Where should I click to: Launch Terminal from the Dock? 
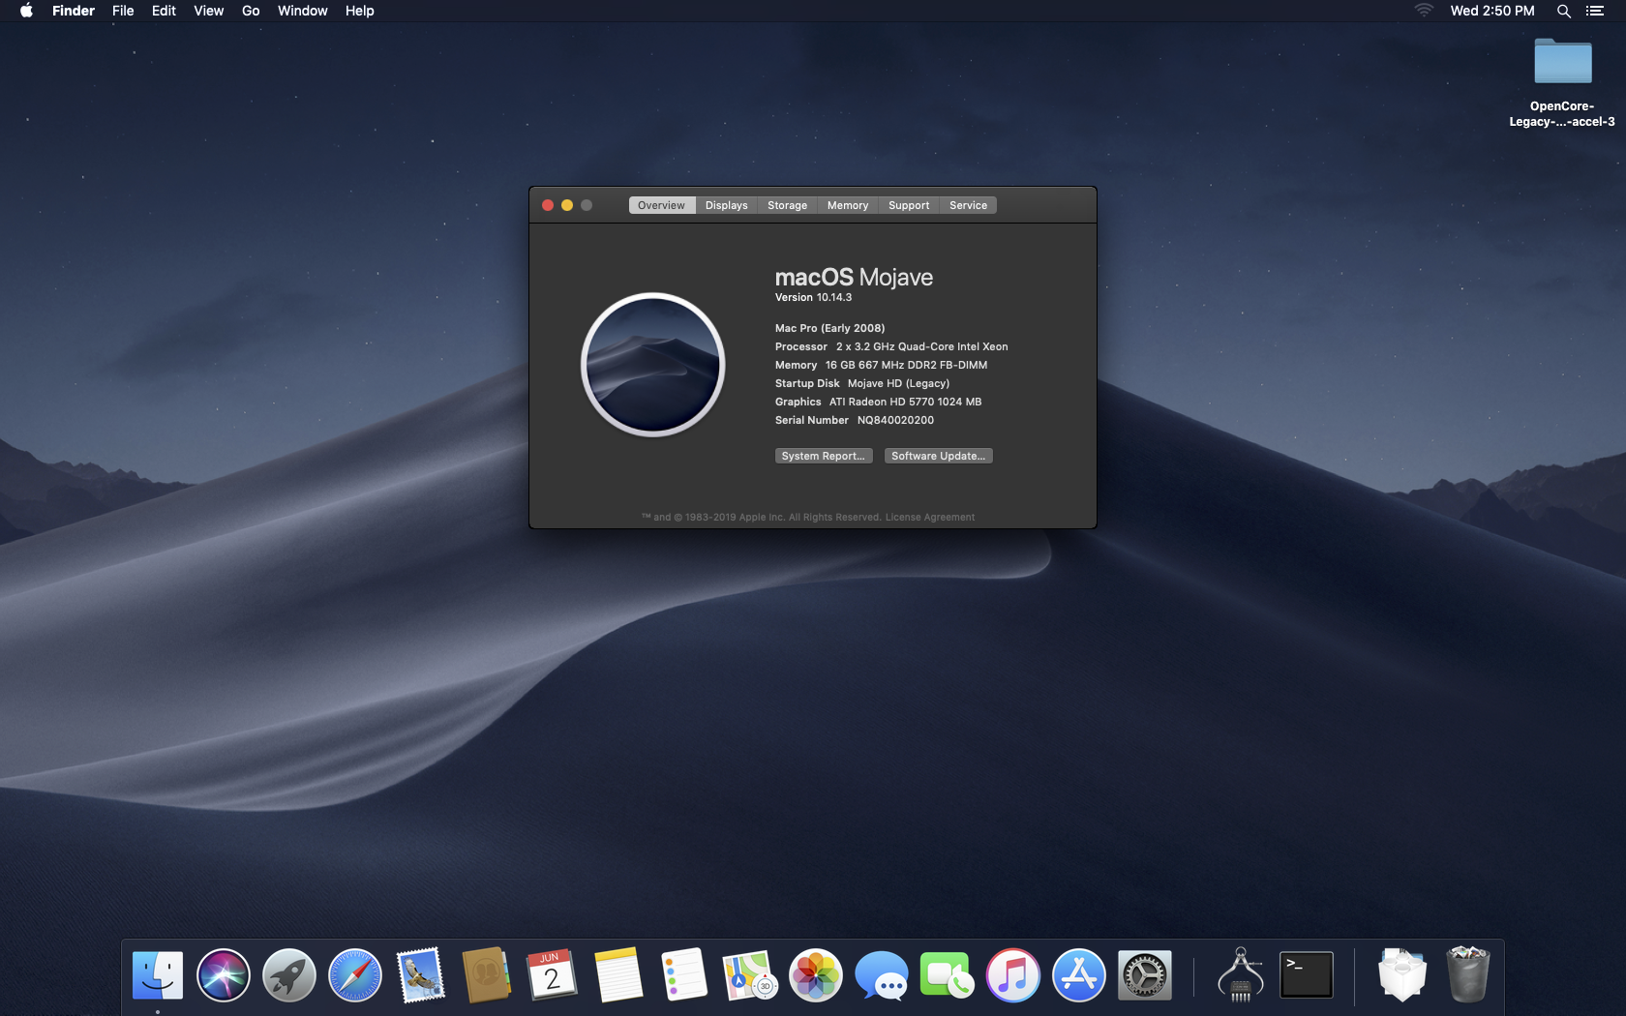click(x=1307, y=975)
